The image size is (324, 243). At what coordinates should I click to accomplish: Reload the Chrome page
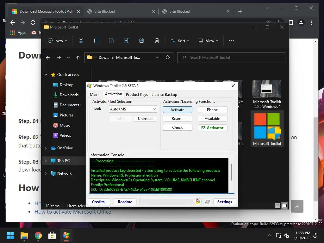(33, 22)
